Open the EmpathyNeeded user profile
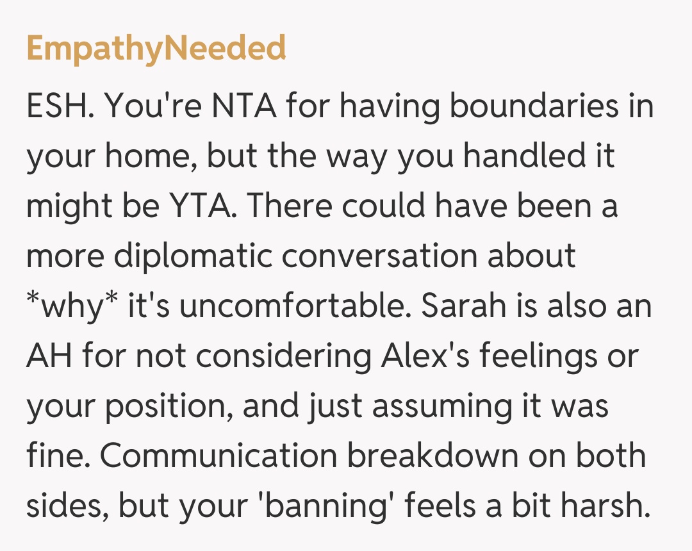This screenshot has width=692, height=551. coord(156,49)
